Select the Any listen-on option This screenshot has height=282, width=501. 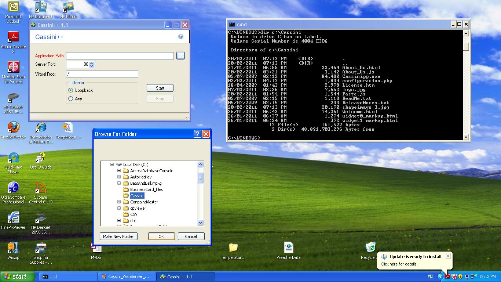coord(71,99)
